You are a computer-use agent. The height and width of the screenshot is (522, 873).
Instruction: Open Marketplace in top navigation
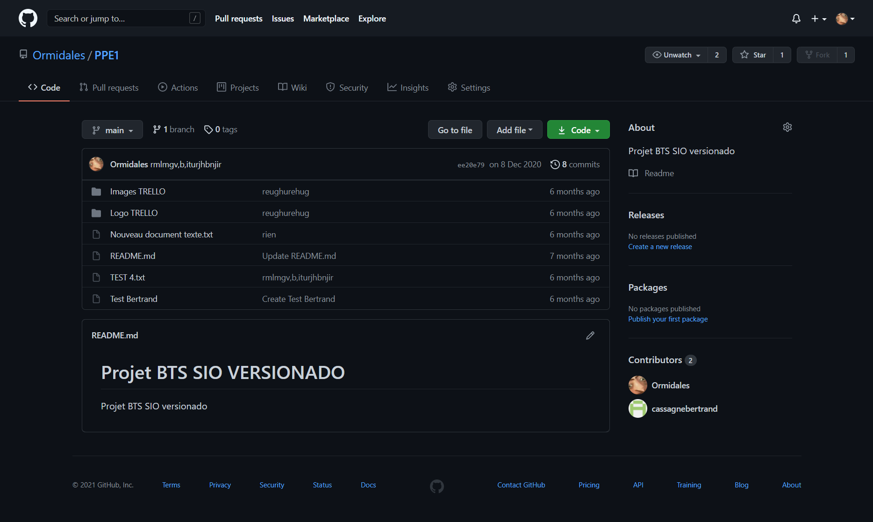tap(326, 19)
